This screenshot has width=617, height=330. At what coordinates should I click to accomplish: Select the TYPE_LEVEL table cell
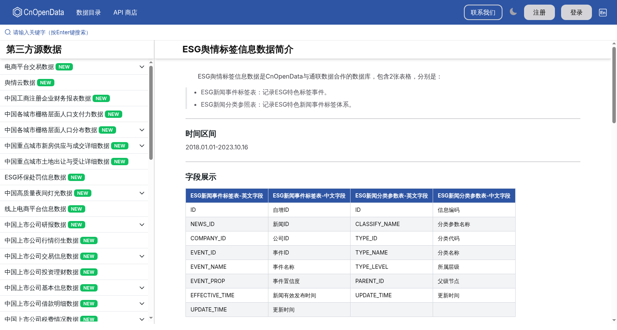[391, 267]
